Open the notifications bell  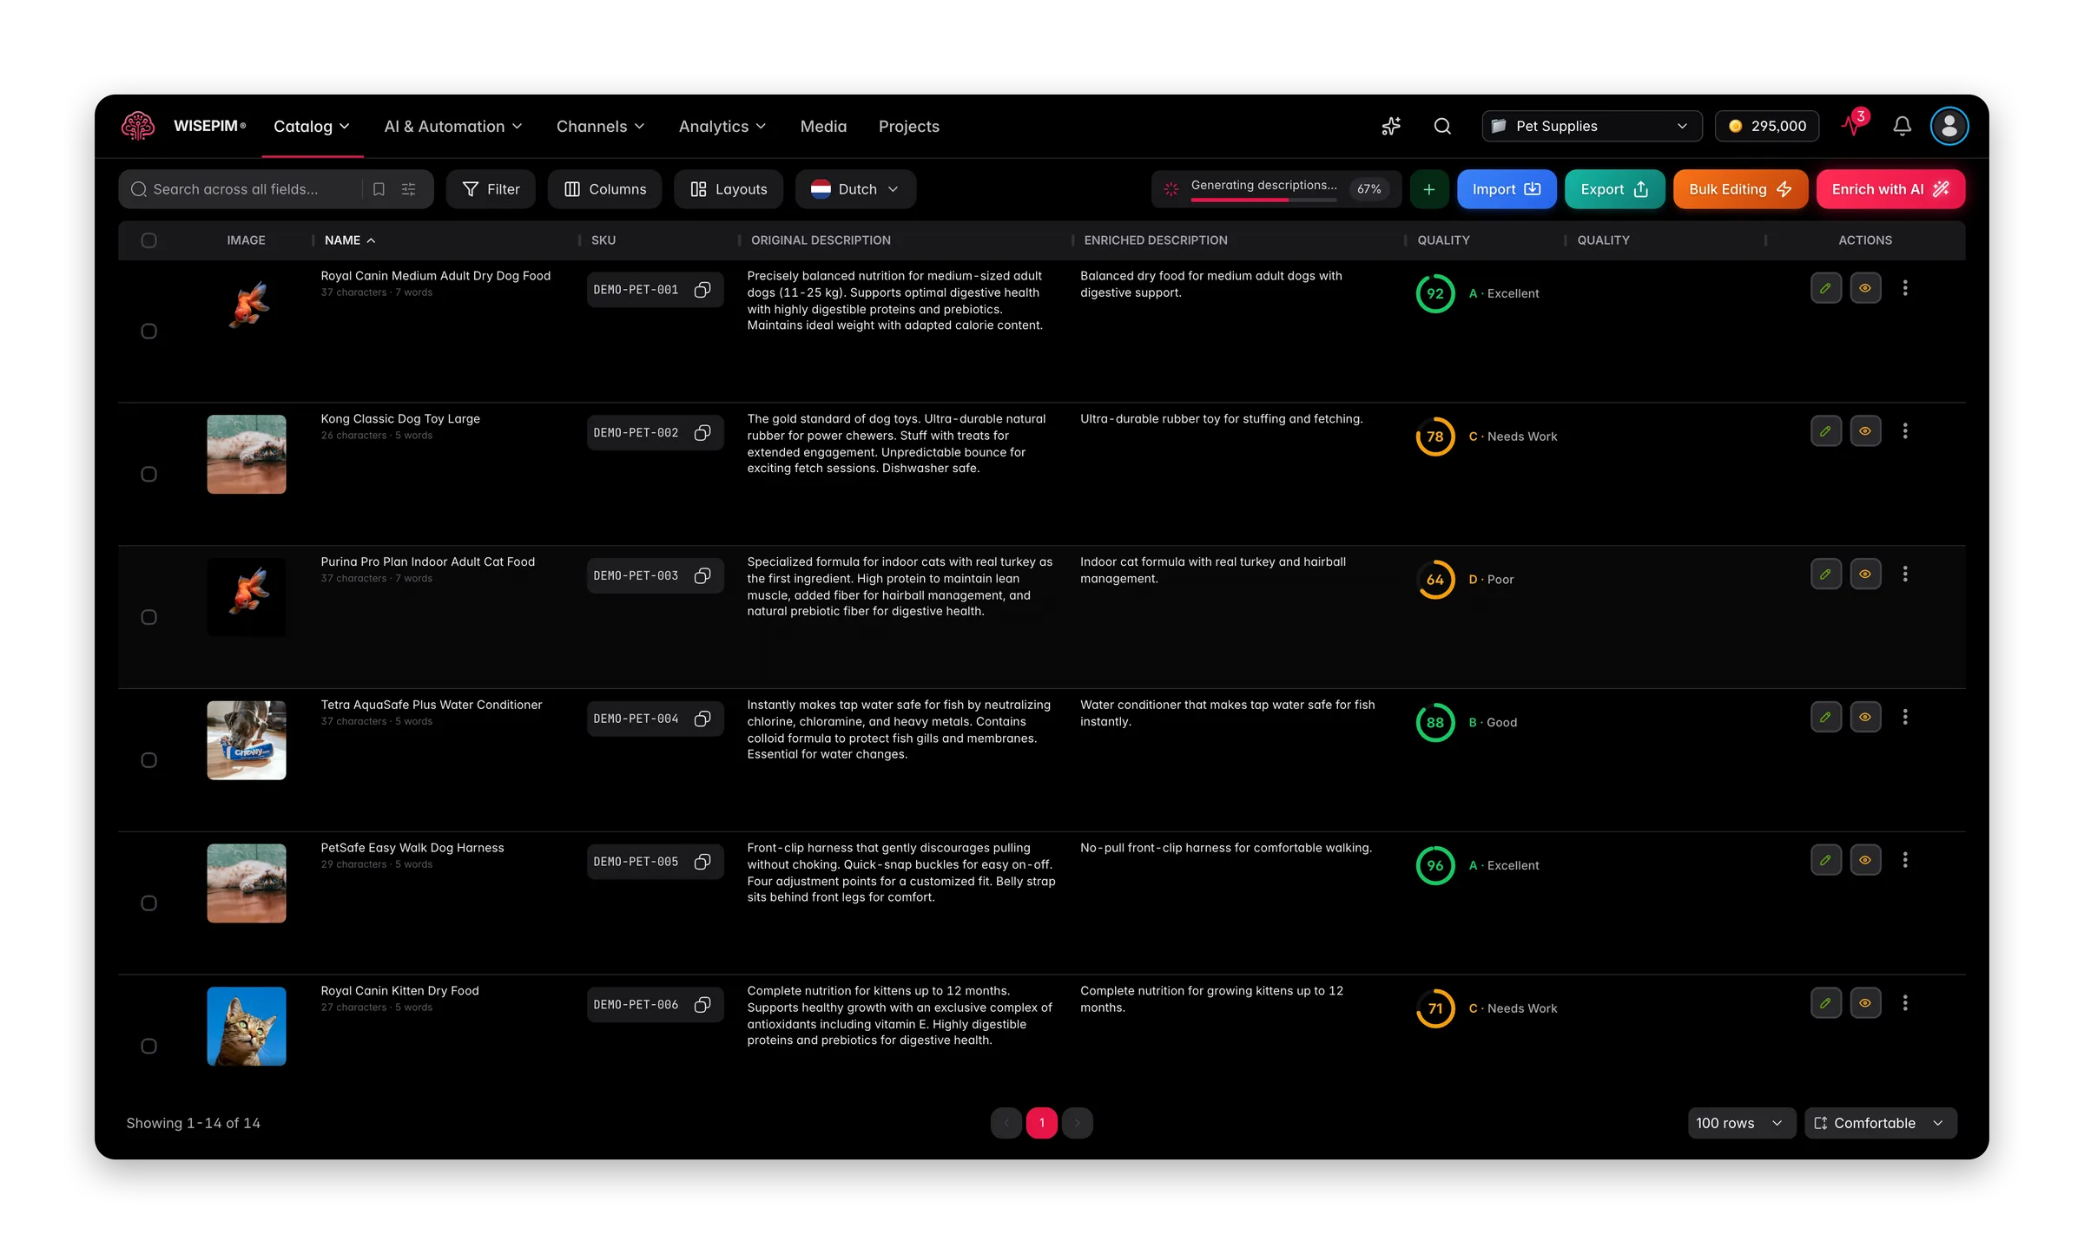(1902, 126)
